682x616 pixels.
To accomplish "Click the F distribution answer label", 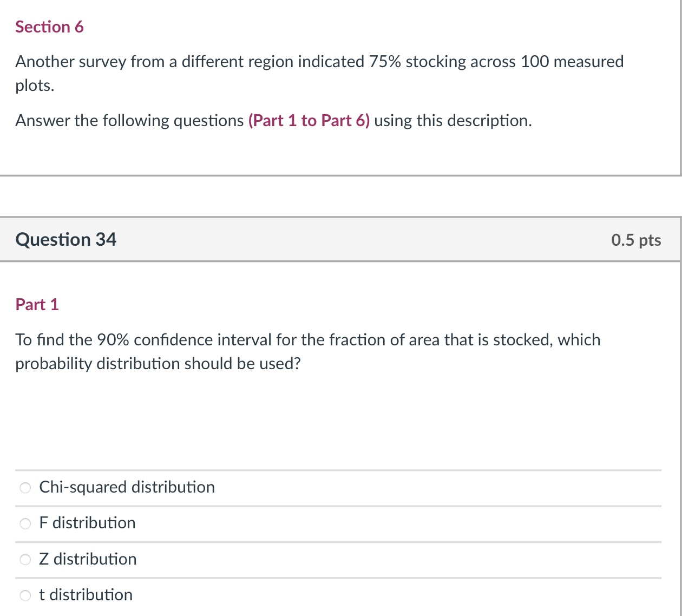I will (x=87, y=523).
